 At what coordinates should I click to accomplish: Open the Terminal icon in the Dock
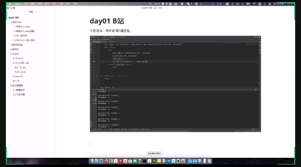pyautogui.click(x=145, y=161)
